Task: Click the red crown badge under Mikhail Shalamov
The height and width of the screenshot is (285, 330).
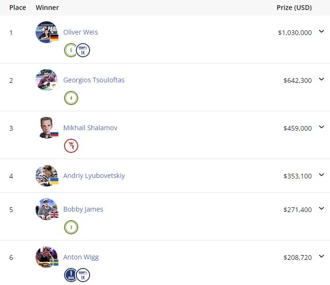Action: (71, 146)
